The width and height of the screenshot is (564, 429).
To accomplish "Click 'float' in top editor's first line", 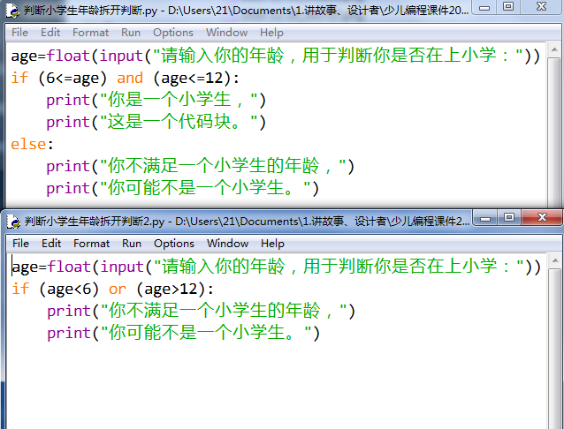I will click(x=68, y=56).
